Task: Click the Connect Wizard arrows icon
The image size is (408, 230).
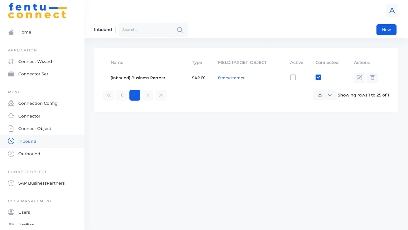Action: 11,61
